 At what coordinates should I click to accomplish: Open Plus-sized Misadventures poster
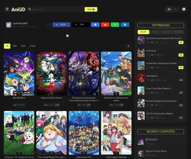pyautogui.click(x=51, y=133)
